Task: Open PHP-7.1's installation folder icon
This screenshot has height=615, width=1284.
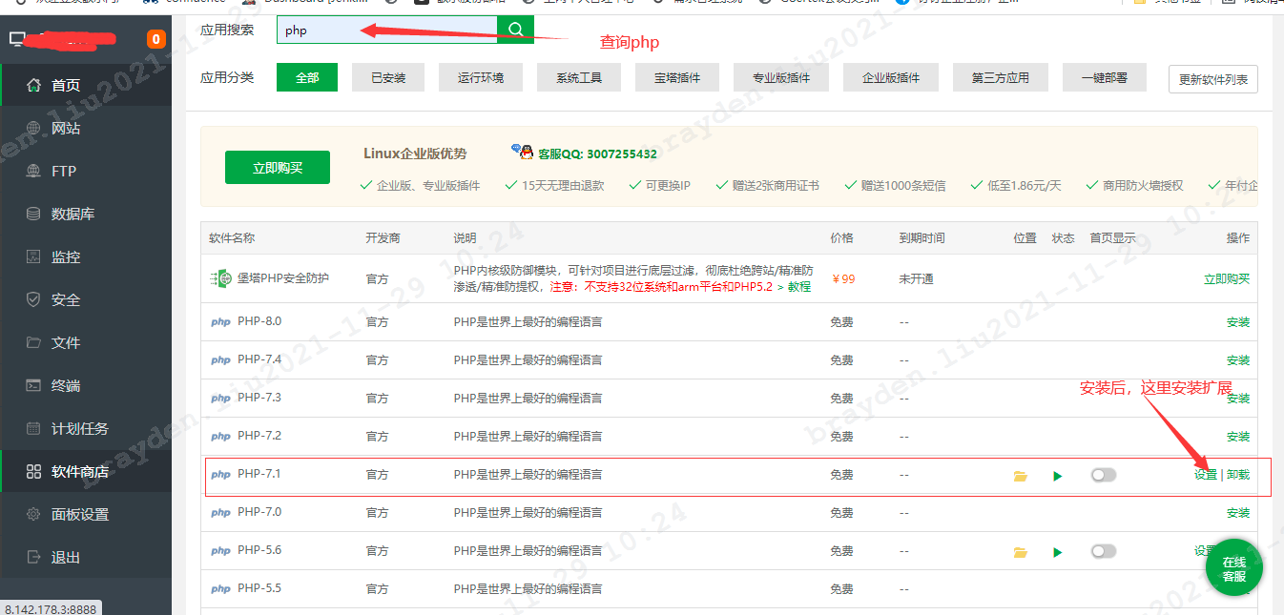Action: pos(1021,474)
